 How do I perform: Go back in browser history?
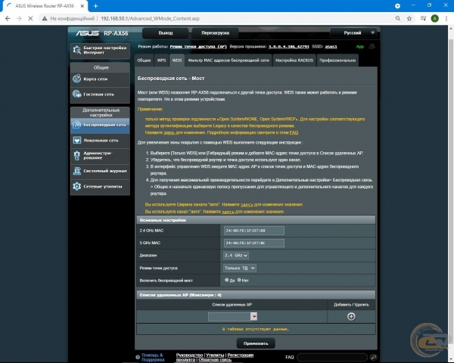[8, 18]
